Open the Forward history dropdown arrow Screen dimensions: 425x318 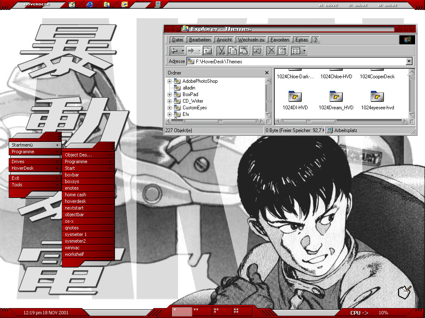199,51
